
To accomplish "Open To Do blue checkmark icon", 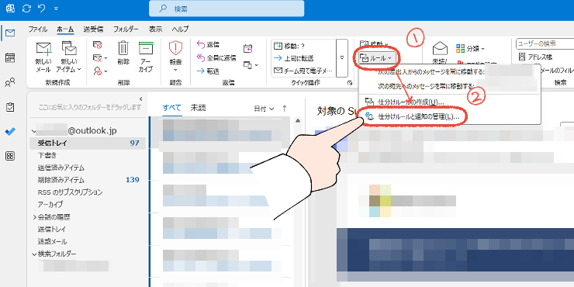I will coord(10,132).
